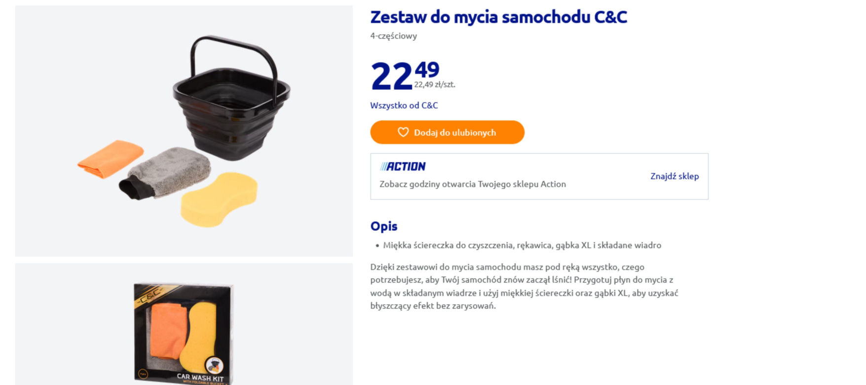Click the yellow XL sponge in photo
The width and height of the screenshot is (866, 385).
click(x=219, y=199)
